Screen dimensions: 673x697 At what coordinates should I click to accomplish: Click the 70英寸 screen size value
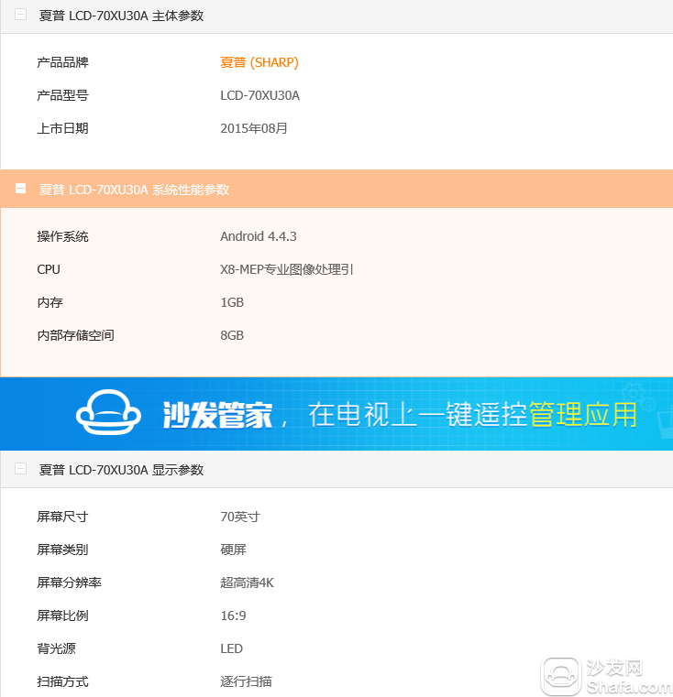click(x=240, y=517)
